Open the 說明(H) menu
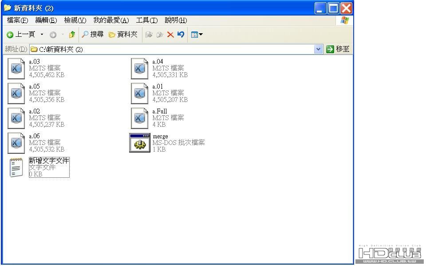426x266 pixels. click(176, 20)
